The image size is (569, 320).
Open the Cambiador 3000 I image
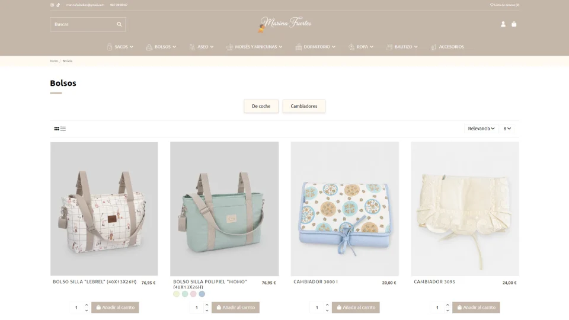pos(345,209)
